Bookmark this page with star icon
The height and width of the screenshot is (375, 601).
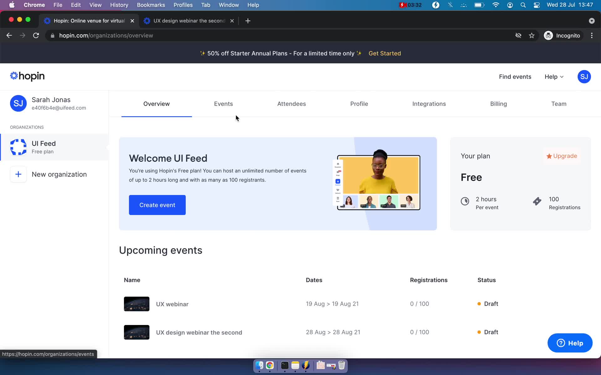(x=532, y=36)
